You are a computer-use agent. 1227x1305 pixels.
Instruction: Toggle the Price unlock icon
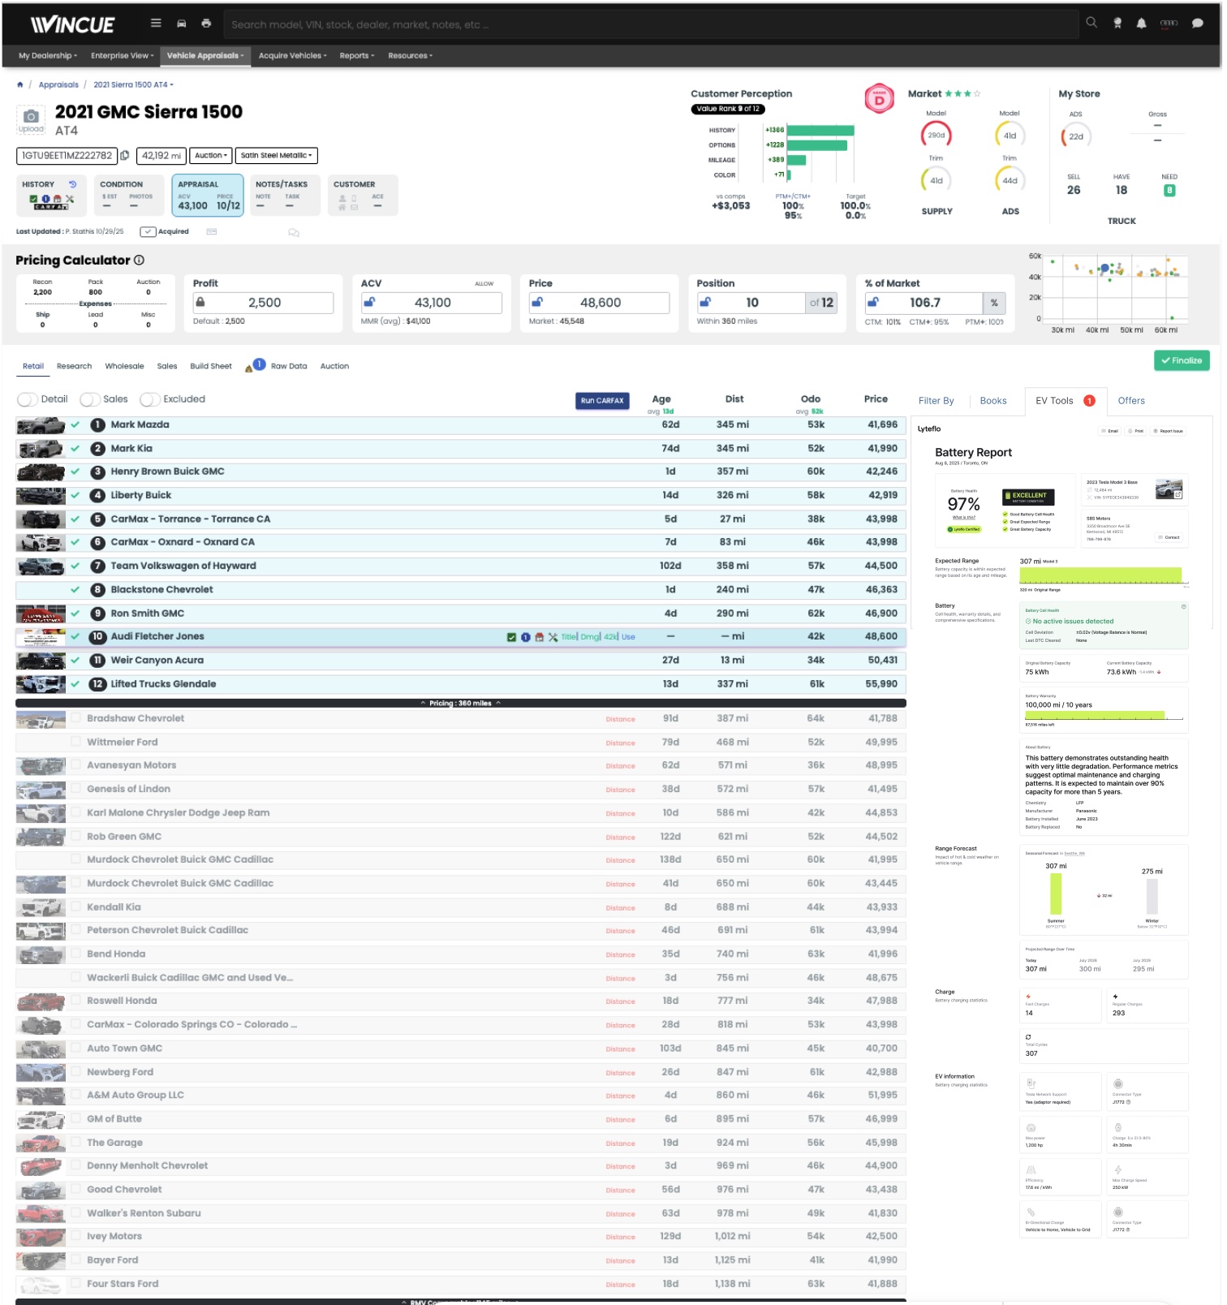(536, 302)
